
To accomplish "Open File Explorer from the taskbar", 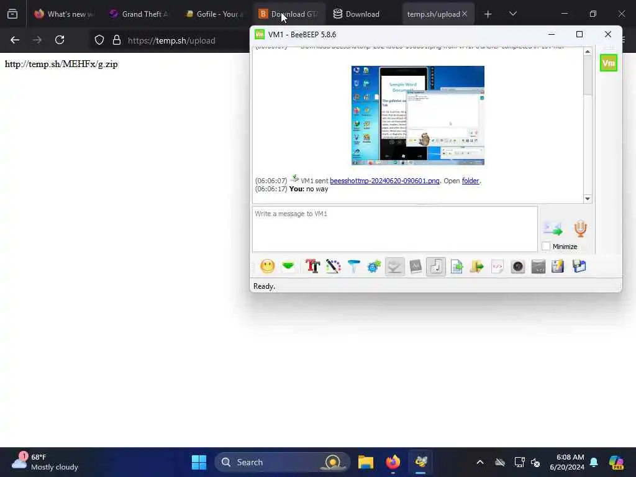I will (365, 462).
